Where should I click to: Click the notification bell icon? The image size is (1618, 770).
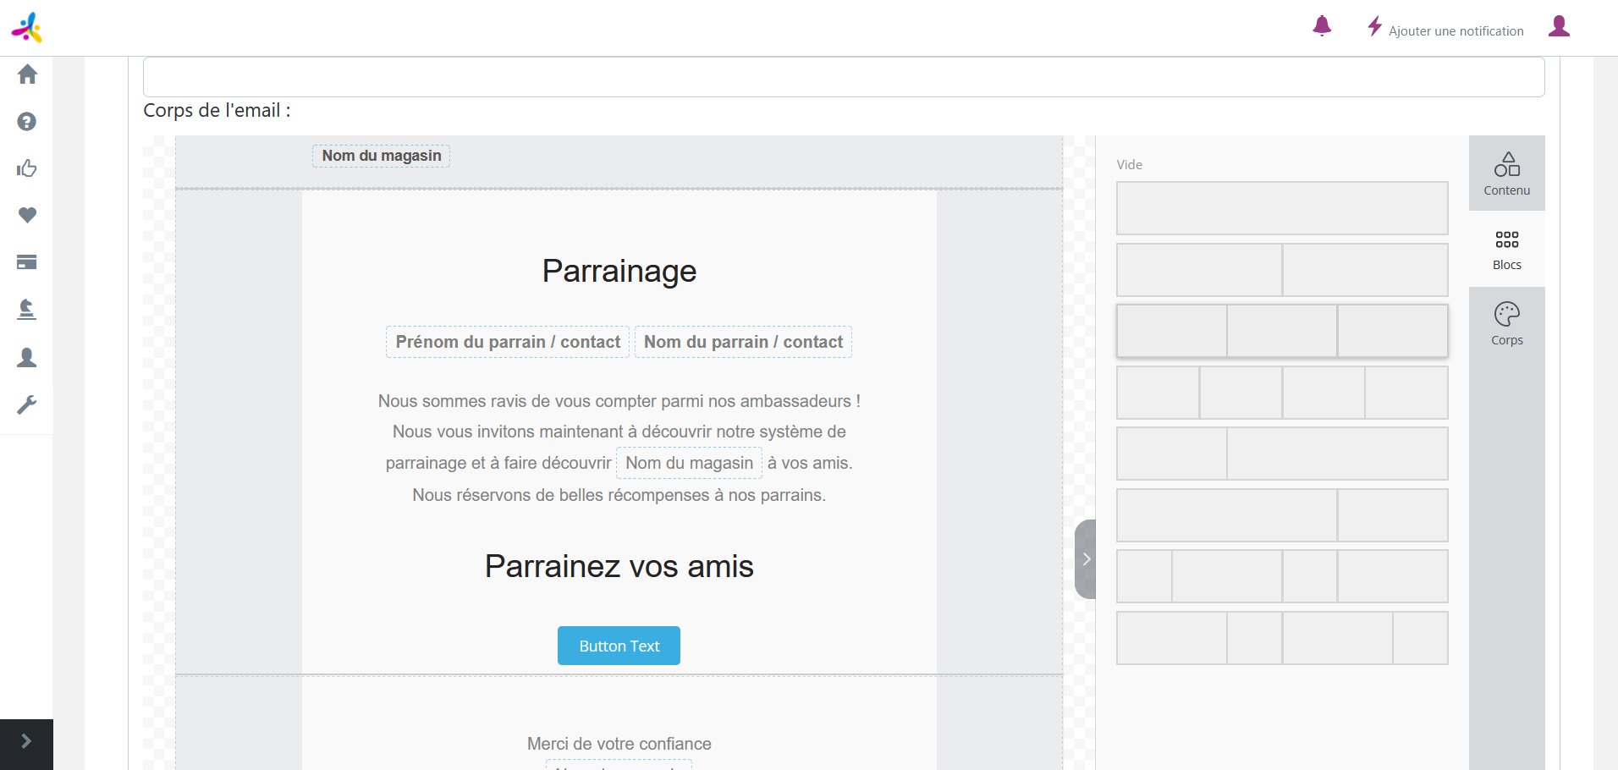coord(1322,27)
